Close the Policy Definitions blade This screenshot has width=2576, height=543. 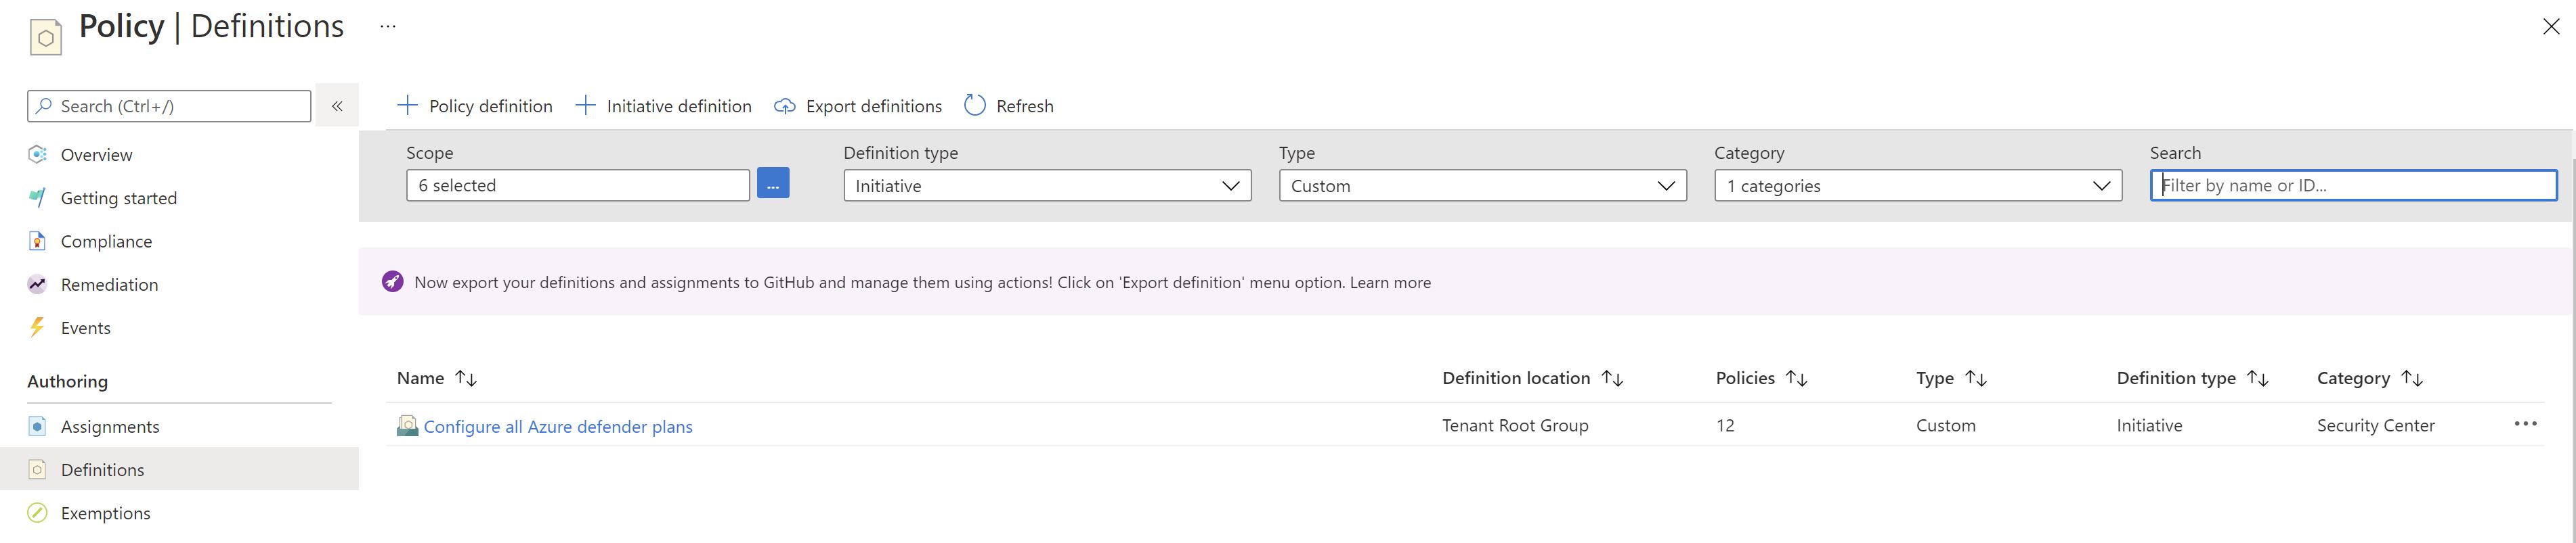2551,27
